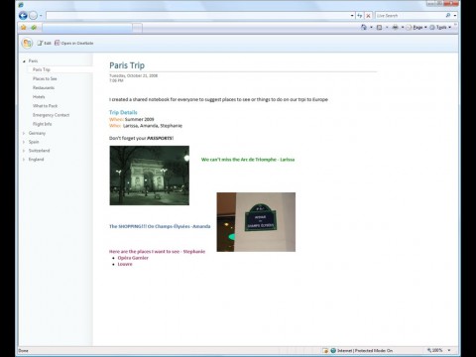Click the Live Search input box
Screen dimensions: 476x357
pyautogui.click(x=410, y=16)
